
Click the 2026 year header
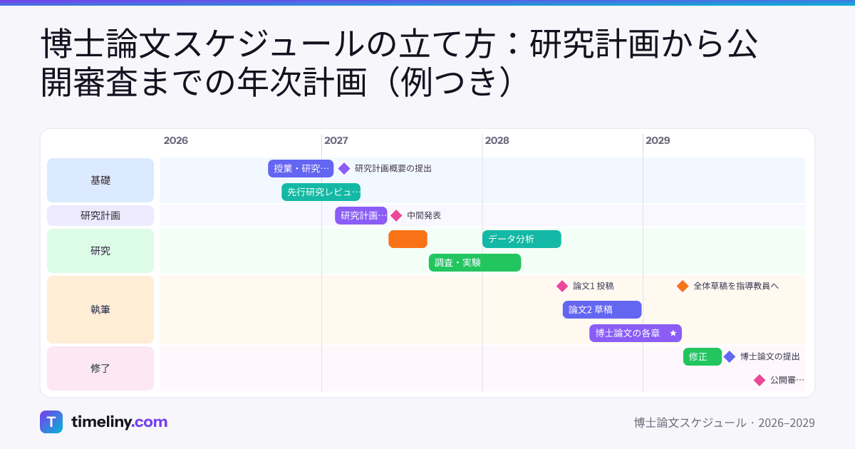point(176,140)
